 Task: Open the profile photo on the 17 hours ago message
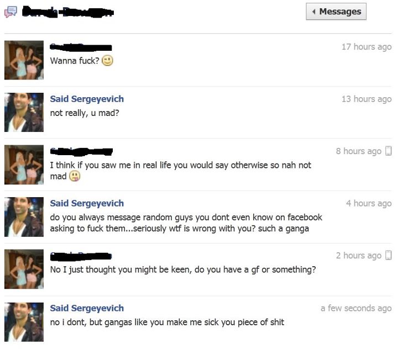[x=24, y=60]
